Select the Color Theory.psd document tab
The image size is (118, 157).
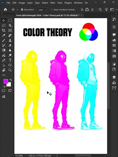click(48, 15)
